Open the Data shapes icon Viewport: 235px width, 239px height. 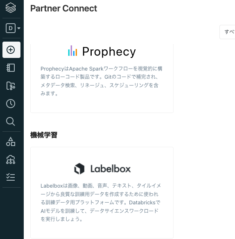pos(11,142)
